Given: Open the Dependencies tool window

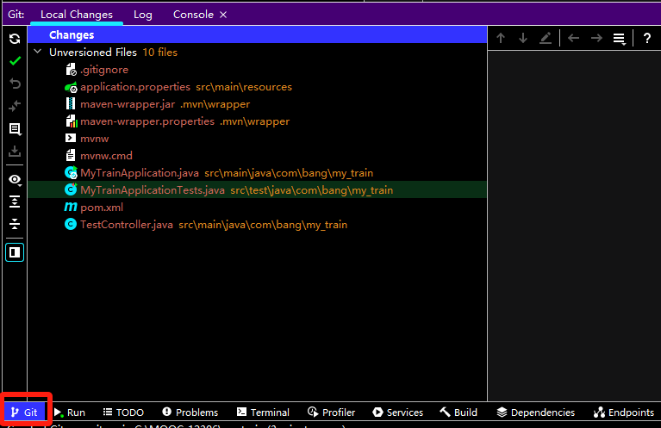Looking at the screenshot, I should pyautogui.click(x=535, y=412).
